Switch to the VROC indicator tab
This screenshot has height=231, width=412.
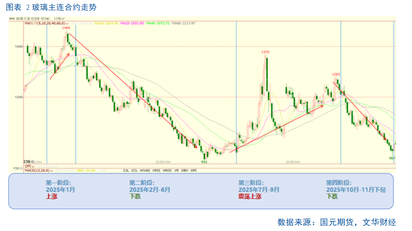click(x=167, y=170)
